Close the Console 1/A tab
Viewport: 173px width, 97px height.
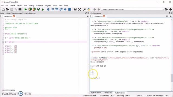tap(104, 16)
